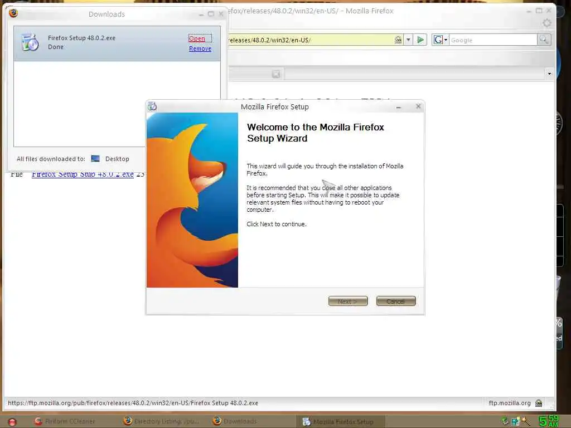The image size is (571, 428).
Task: Remove Firefox Setup 48.0.2.exe from Downloads list
Action: (x=200, y=48)
